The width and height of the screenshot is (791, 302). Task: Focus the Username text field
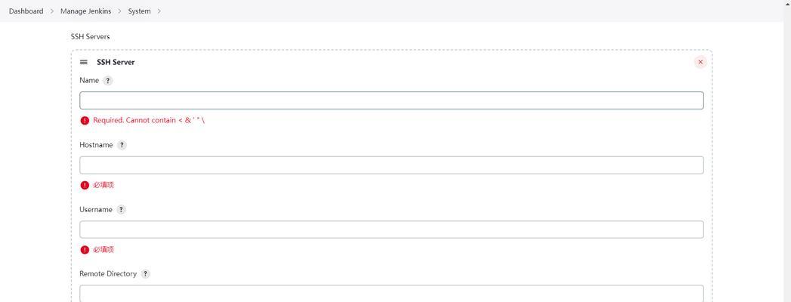click(391, 230)
